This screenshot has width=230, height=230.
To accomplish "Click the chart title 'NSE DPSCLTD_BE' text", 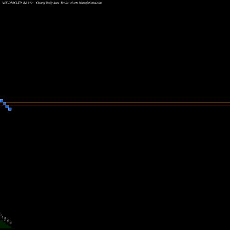I will (15, 3).
